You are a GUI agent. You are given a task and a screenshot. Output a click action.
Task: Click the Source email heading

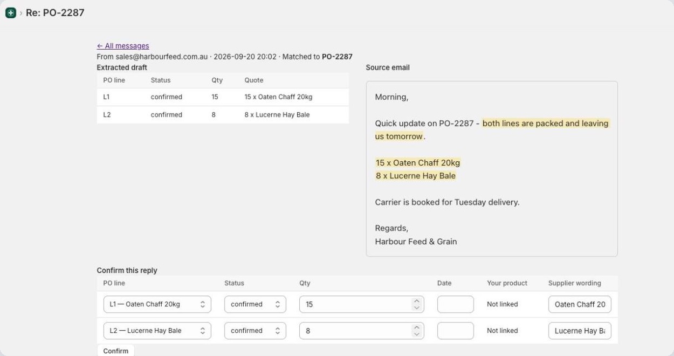click(388, 67)
